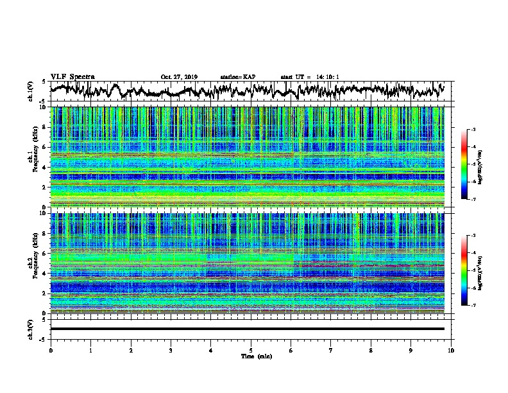
Task: Click the ch.2 colorbar log(PSD) label
Action: [480, 273]
